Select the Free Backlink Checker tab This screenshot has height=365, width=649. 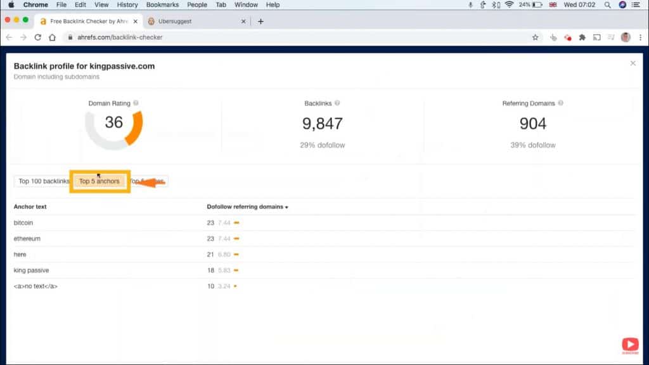[89, 22]
